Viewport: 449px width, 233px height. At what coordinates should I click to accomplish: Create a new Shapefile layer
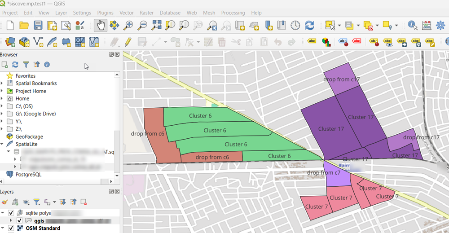click(38, 42)
